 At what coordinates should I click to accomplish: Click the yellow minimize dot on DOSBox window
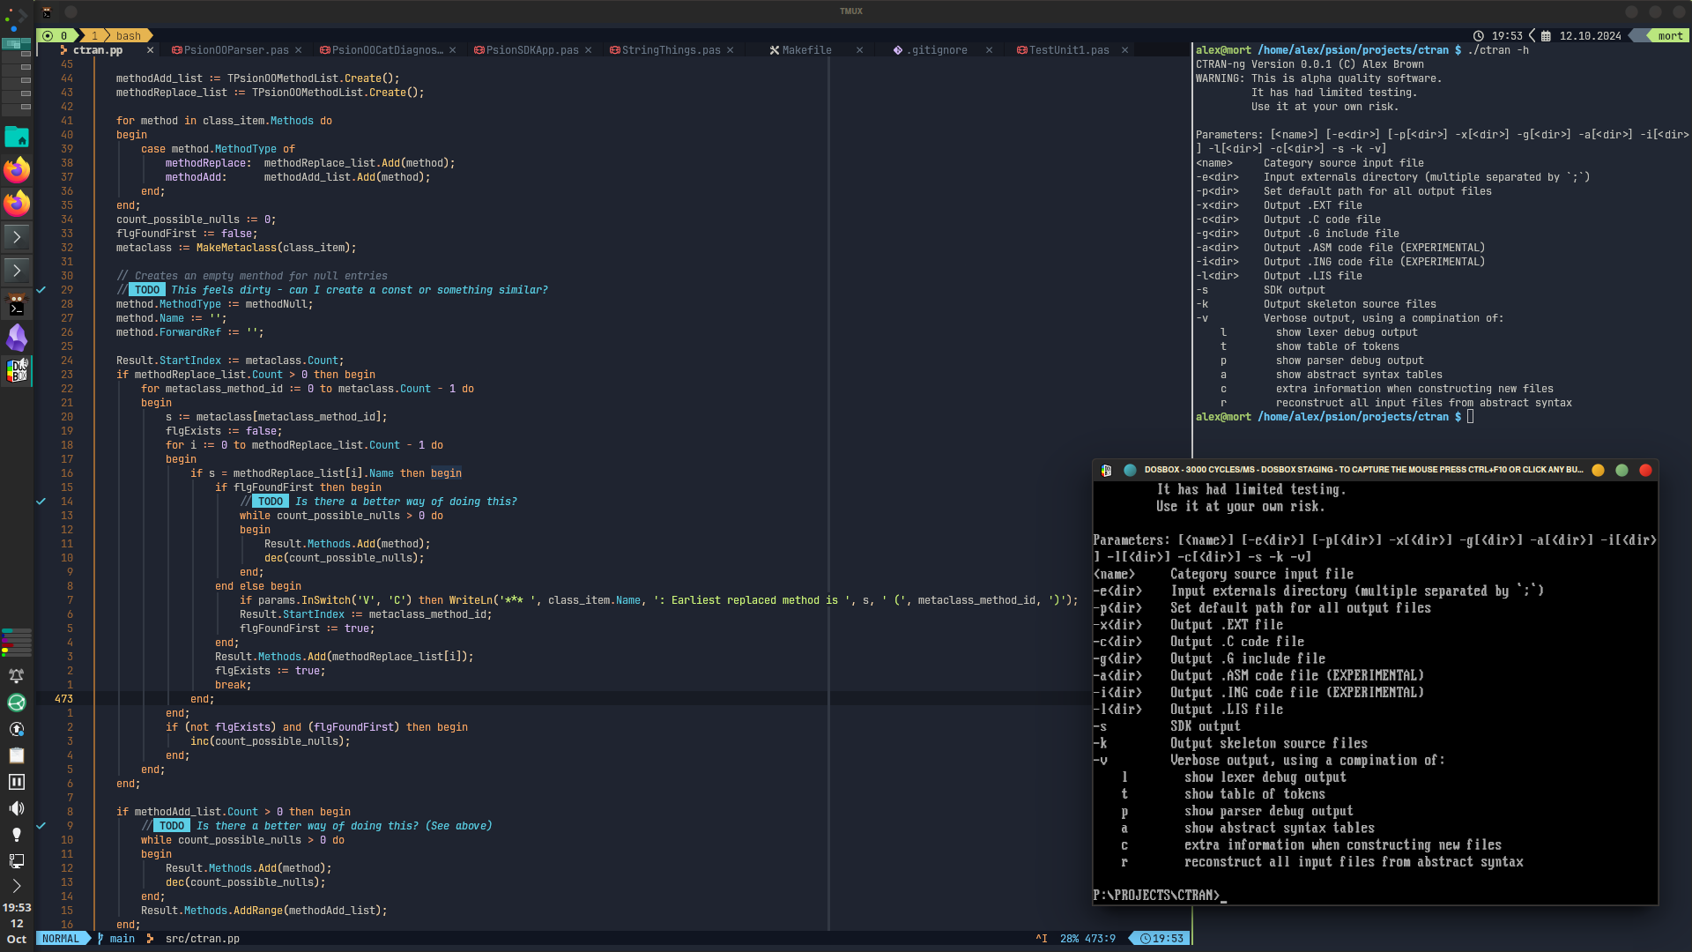(1598, 470)
